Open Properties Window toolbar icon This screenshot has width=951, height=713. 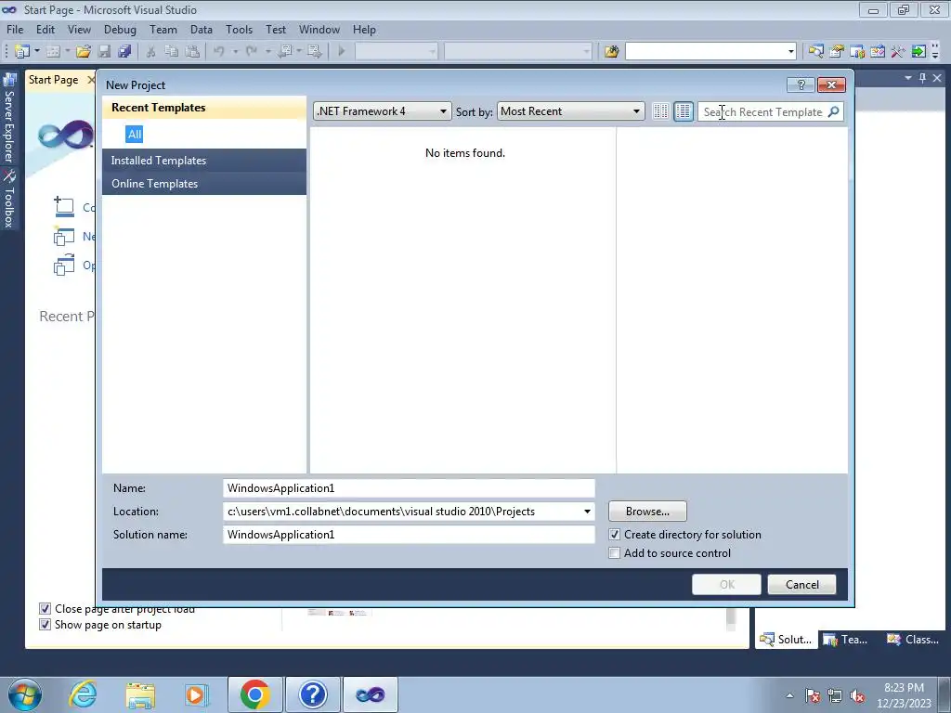pos(837,52)
